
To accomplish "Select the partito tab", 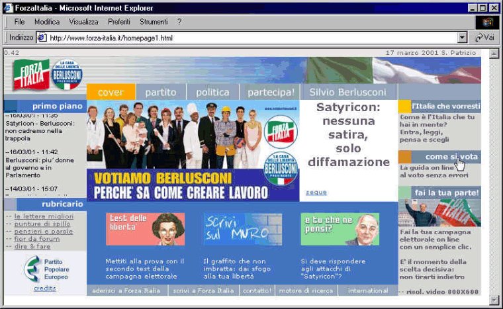I will tap(161, 92).
